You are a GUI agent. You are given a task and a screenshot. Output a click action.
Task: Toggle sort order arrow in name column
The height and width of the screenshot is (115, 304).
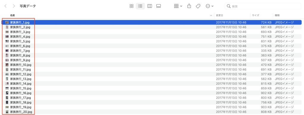[211, 15]
